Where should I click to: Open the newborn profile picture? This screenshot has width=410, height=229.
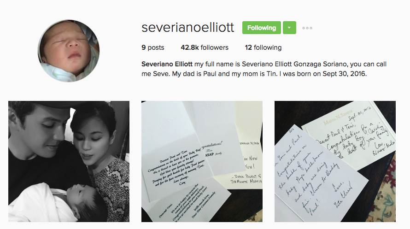pos(69,51)
